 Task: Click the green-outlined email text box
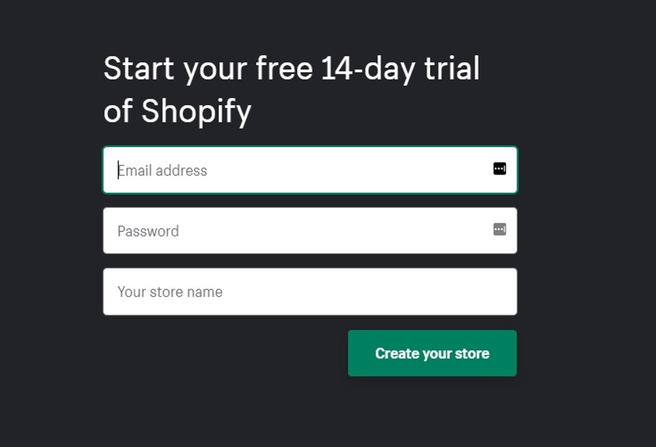pyautogui.click(x=310, y=170)
